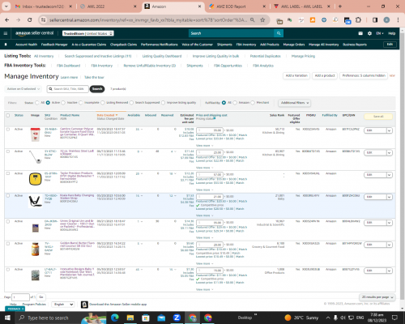405x324 pixels.
Task: Open Chrome three-dot menu
Action: (398, 20)
